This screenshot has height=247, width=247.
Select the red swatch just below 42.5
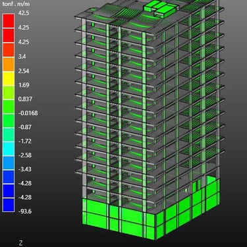coord(9,20)
